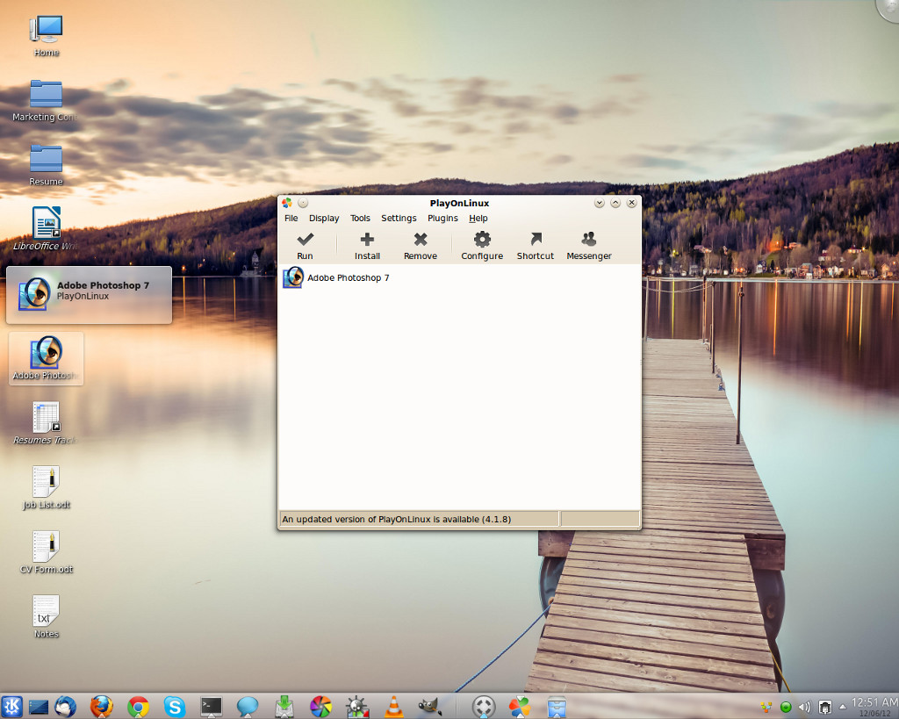The image size is (899, 719).
Task: Open the terminal from the panel
Action: click(x=211, y=707)
